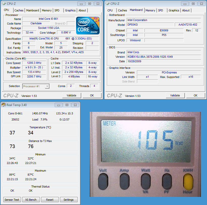Click the QPI Link value '3200.7 MHz'
The image size is (207, 205).
(34, 76)
